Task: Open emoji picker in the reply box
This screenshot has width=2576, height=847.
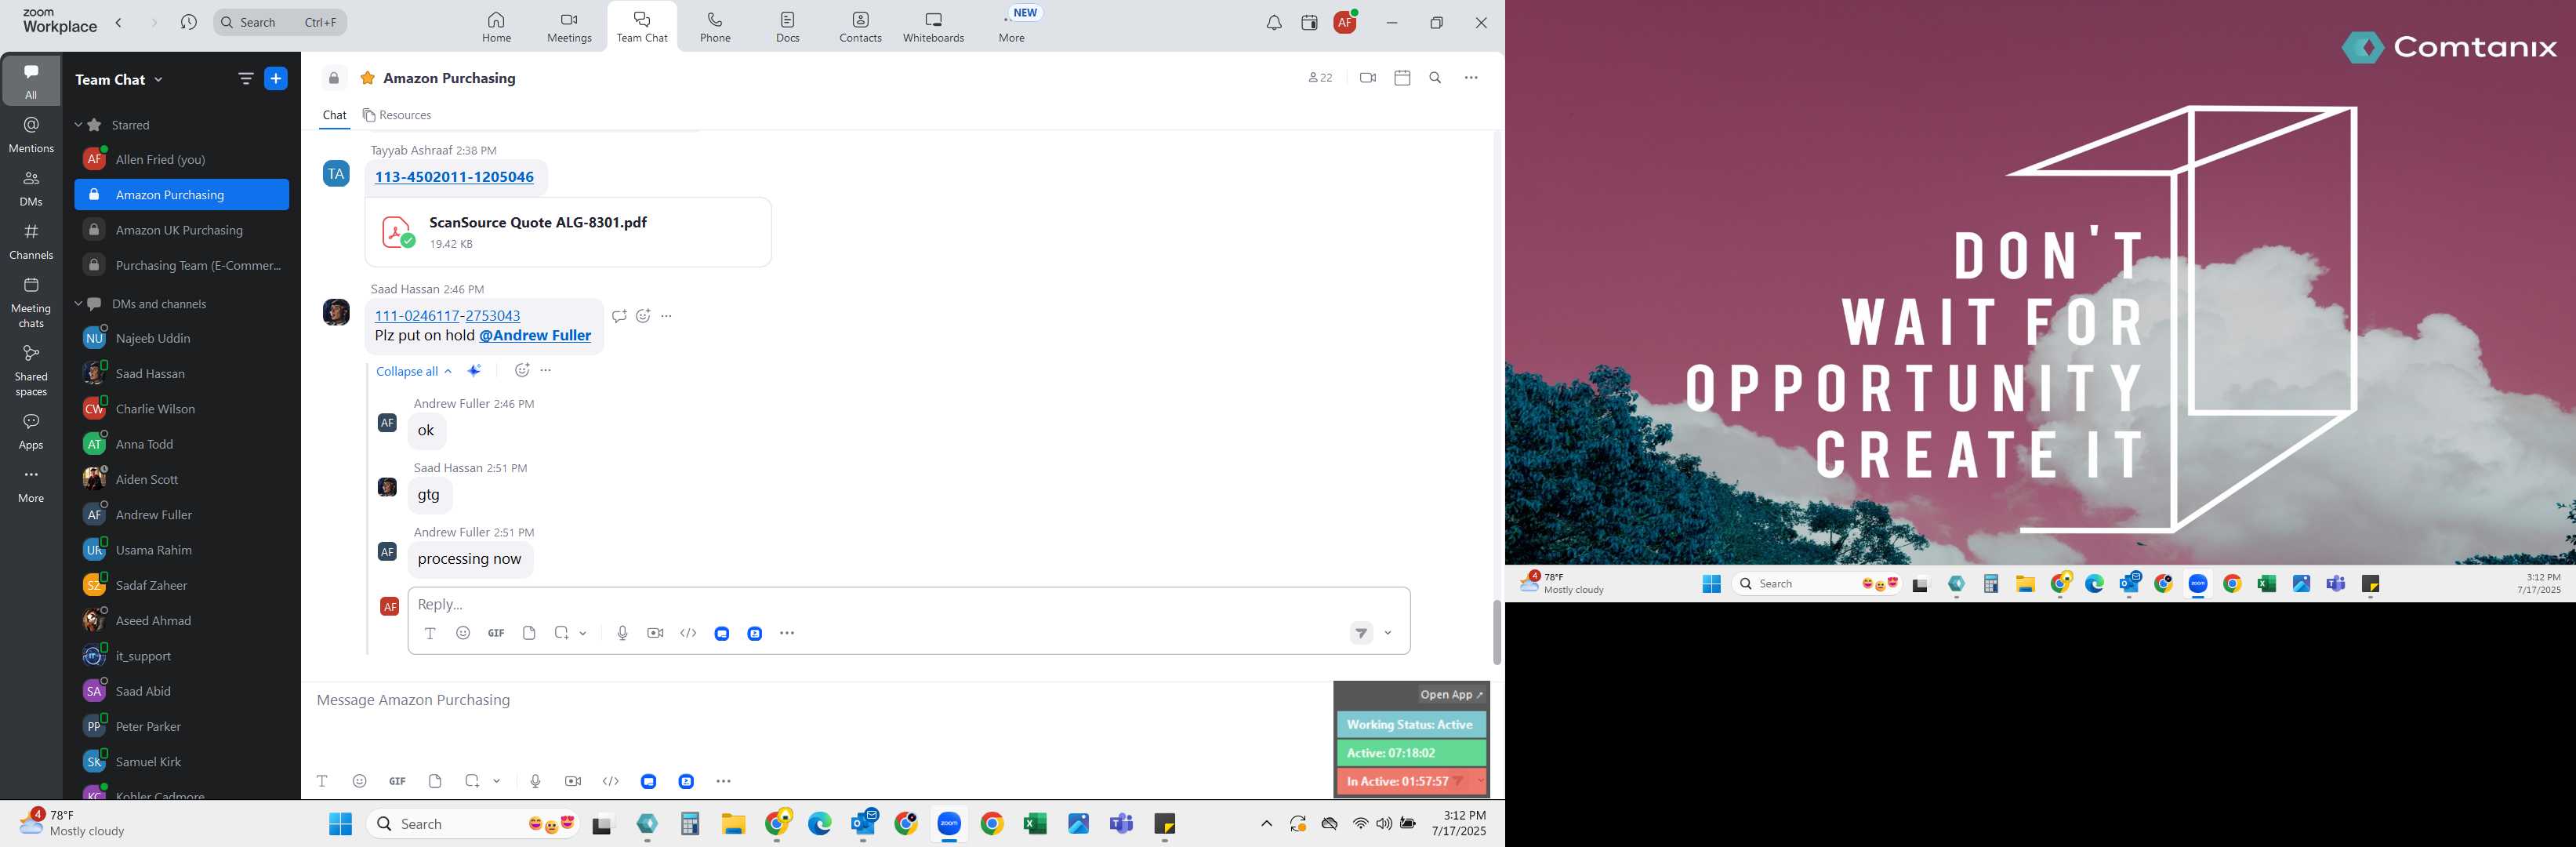Action: pyautogui.click(x=463, y=633)
